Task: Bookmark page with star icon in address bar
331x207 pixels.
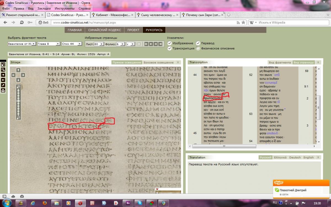Action: pos(243,22)
